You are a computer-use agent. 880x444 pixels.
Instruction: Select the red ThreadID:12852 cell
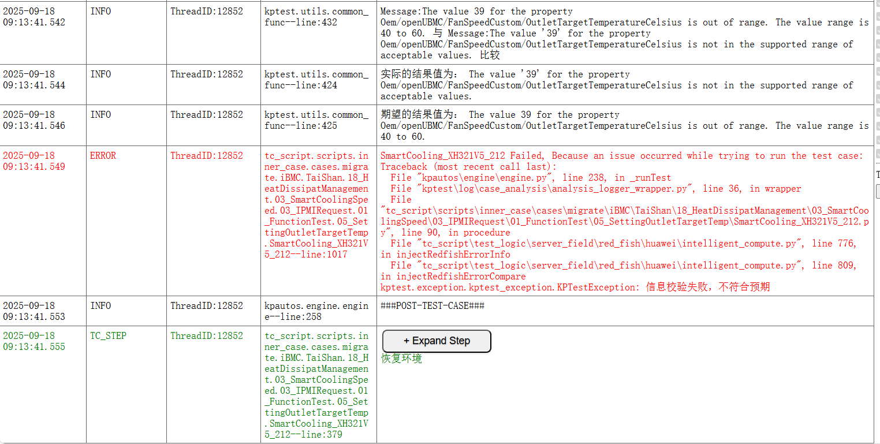207,156
